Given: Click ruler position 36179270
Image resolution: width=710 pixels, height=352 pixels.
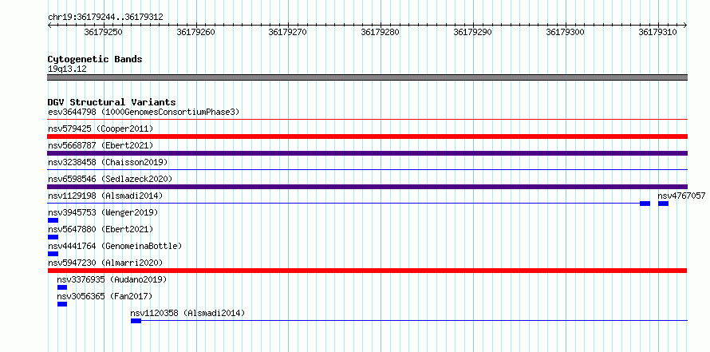Looking at the screenshot, I should [288, 32].
